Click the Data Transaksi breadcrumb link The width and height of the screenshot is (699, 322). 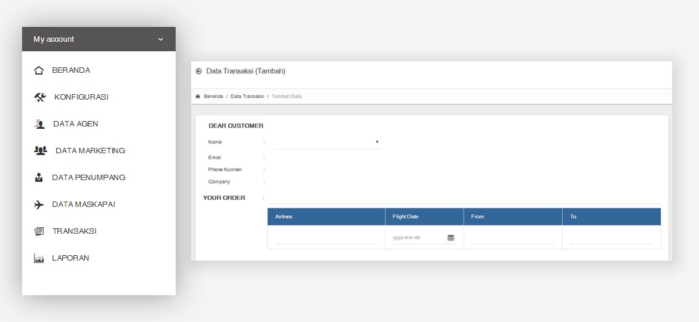[247, 97]
